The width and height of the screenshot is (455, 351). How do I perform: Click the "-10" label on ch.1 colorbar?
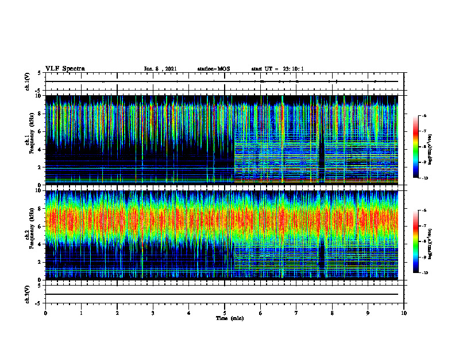click(425, 178)
